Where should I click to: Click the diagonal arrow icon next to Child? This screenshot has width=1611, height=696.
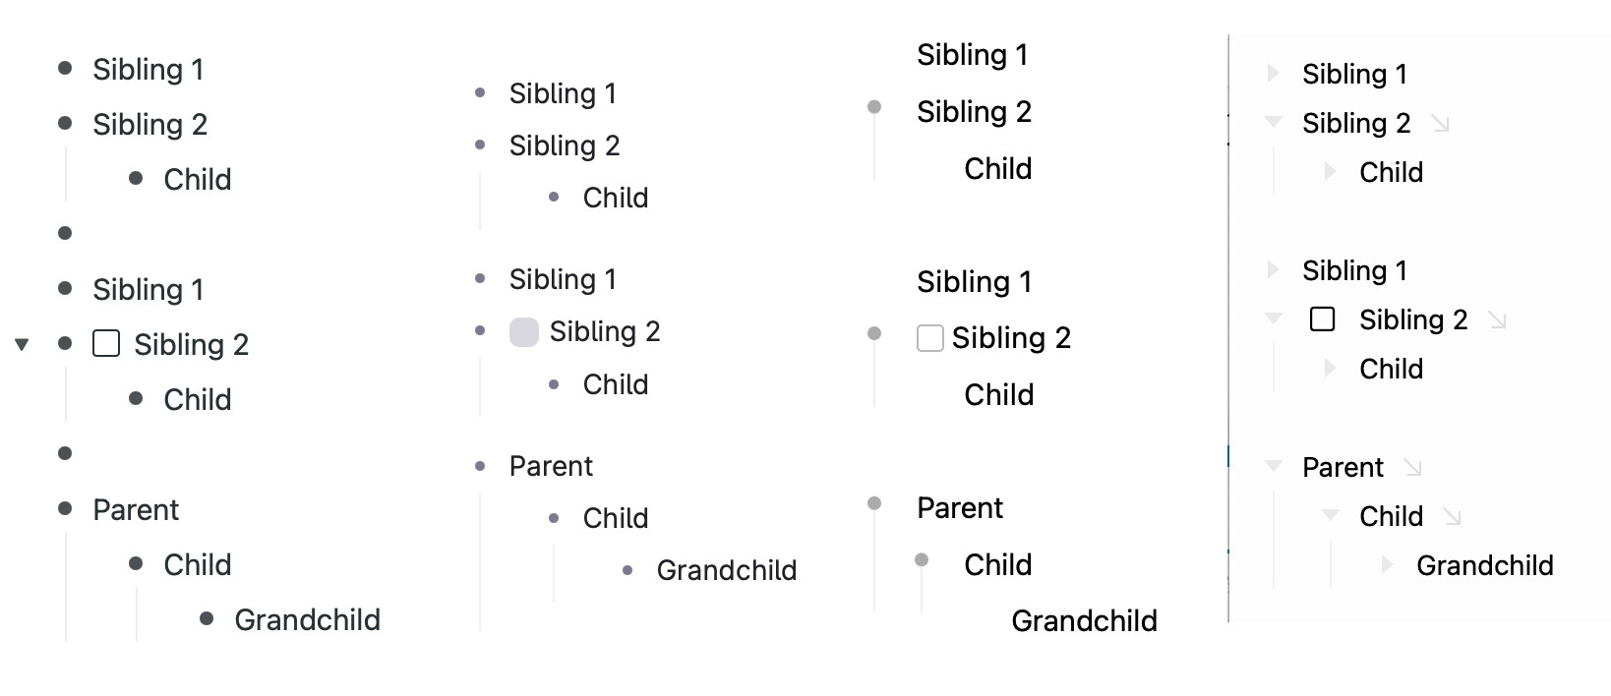click(x=1453, y=517)
